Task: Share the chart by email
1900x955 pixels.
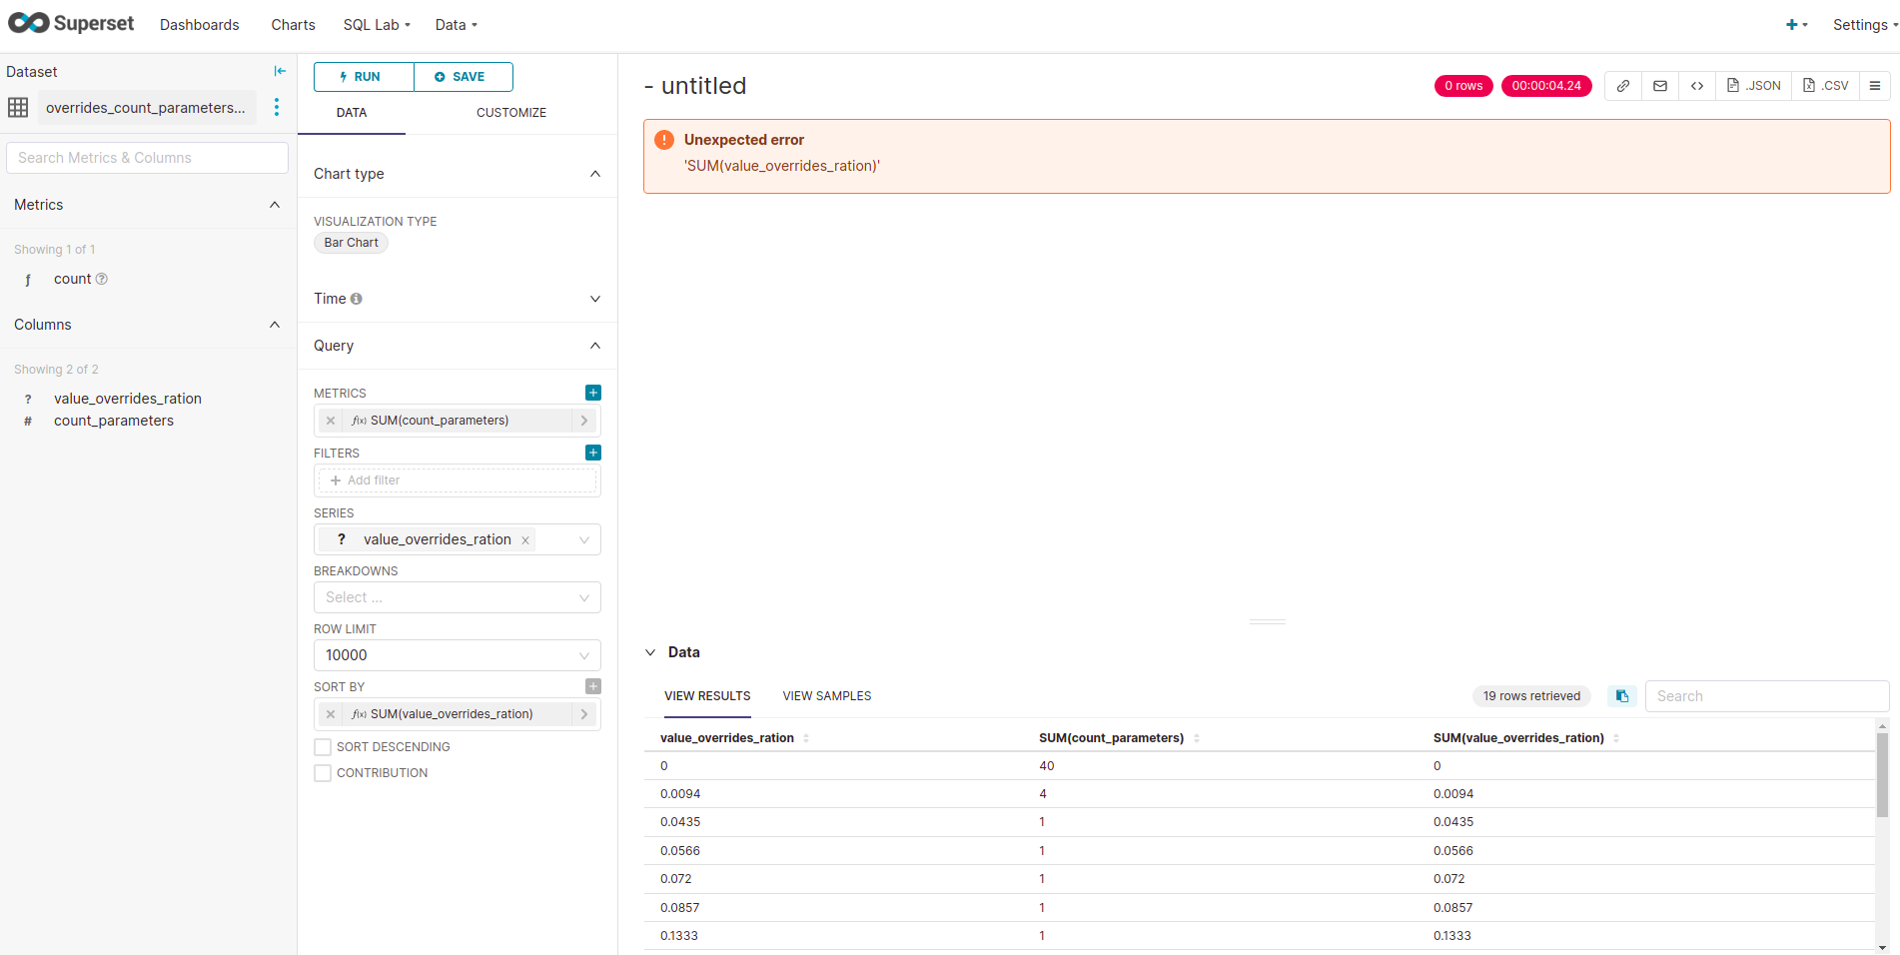Action: 1660,86
